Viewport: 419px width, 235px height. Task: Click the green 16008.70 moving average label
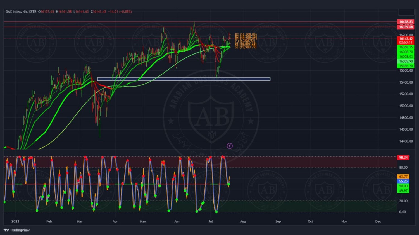point(406,52)
